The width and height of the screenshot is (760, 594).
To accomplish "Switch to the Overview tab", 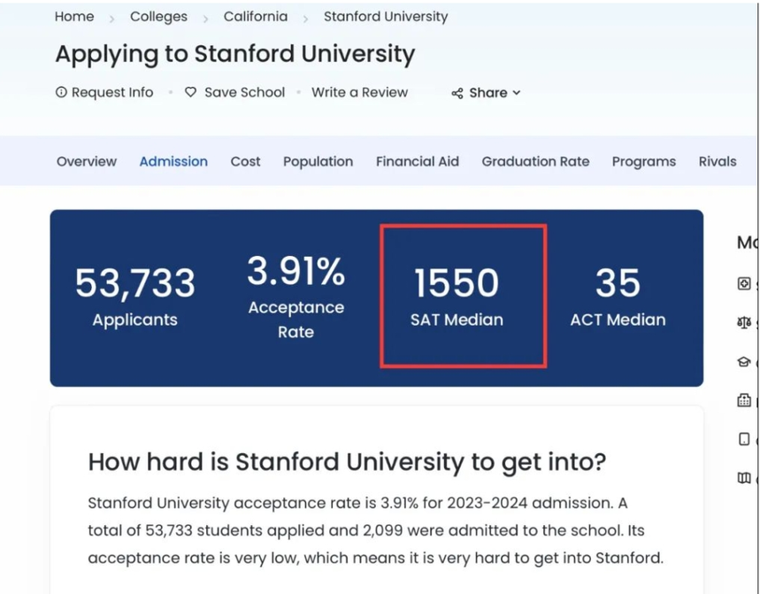I will pyautogui.click(x=87, y=161).
